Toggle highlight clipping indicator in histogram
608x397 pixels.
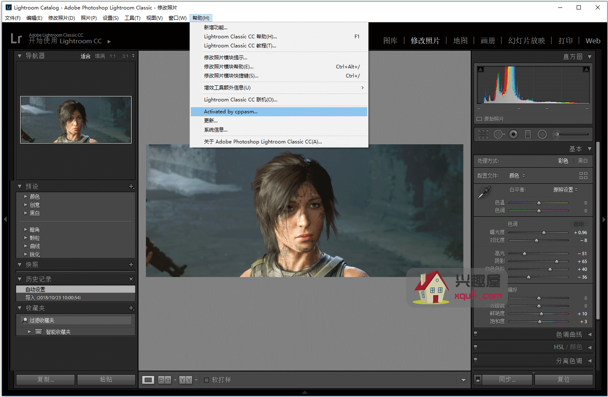[586, 69]
